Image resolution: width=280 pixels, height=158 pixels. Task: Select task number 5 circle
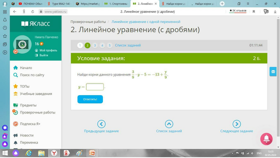point(110,45)
